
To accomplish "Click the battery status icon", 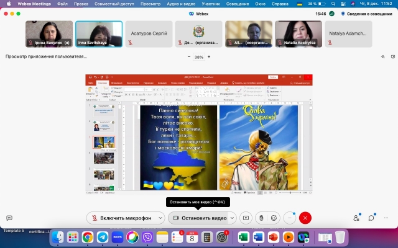I will pyautogui.click(x=322, y=4).
